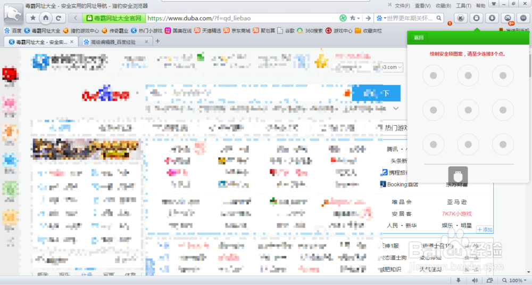Viewport: 532px width, 285px height.
Task: Open a new tab with plus button
Action: 157,42
